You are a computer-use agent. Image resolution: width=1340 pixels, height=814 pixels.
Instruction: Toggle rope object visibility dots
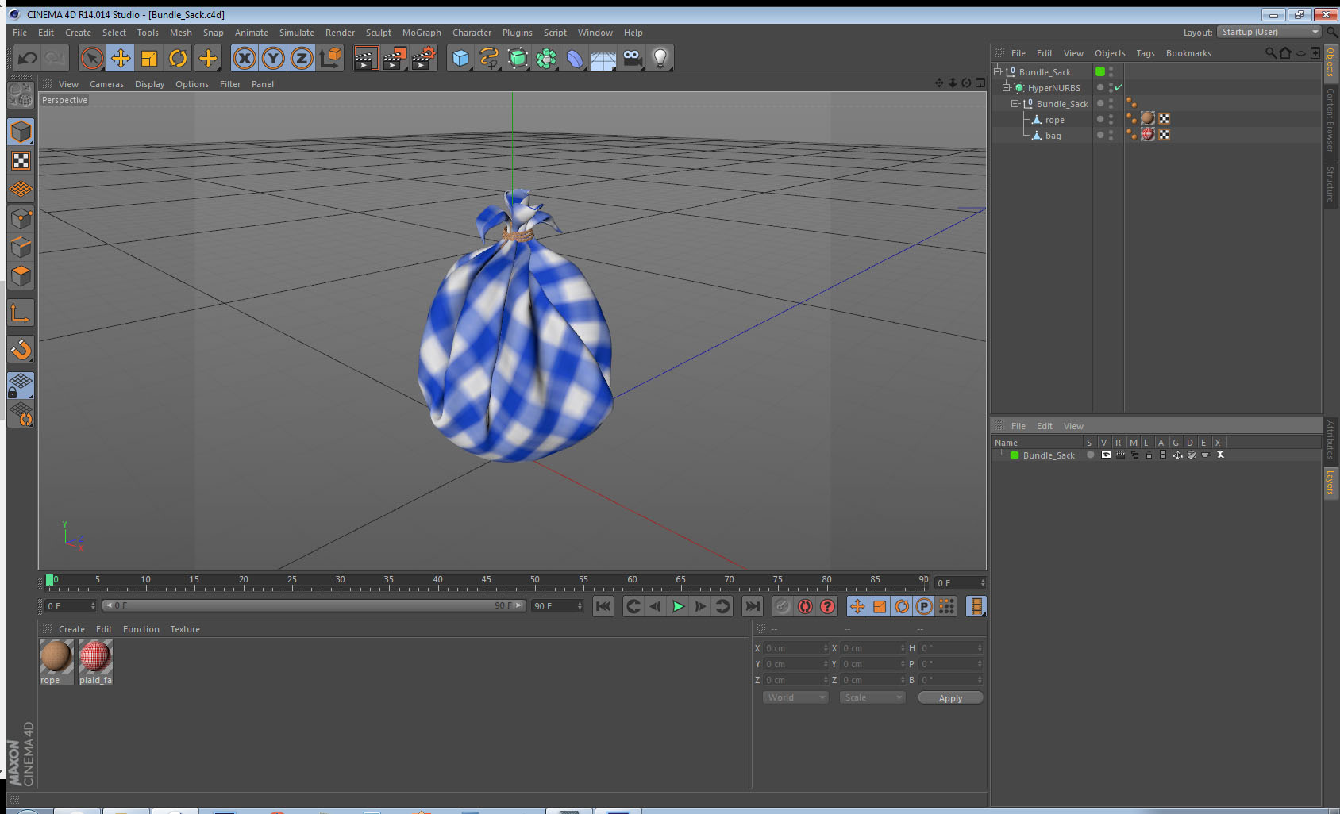click(1111, 119)
